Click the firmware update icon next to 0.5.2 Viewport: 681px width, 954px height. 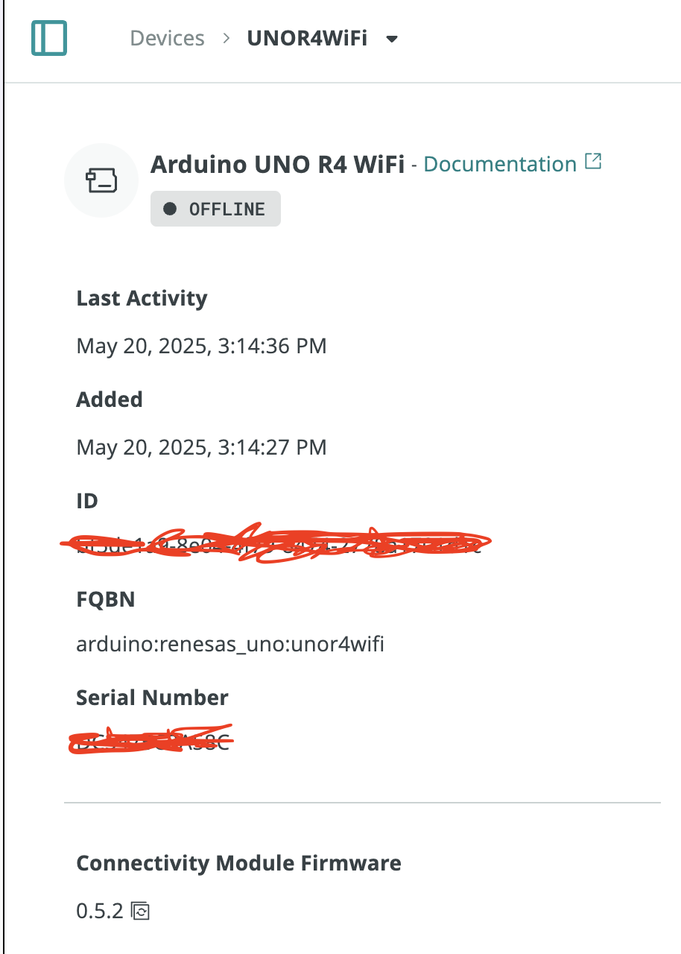point(140,911)
